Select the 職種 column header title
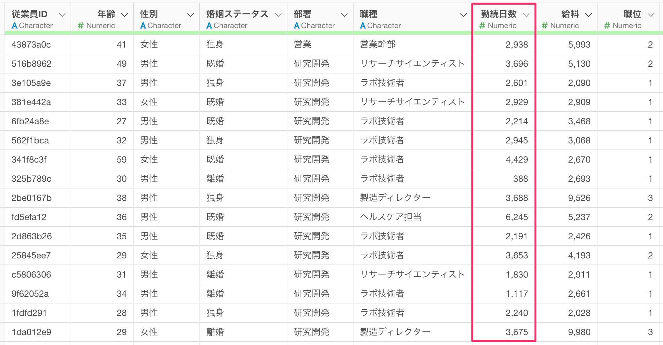The height and width of the screenshot is (345, 663). click(369, 14)
